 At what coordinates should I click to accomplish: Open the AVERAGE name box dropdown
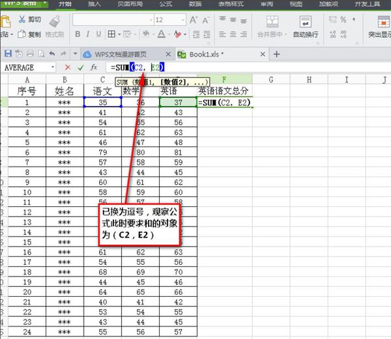[53, 67]
